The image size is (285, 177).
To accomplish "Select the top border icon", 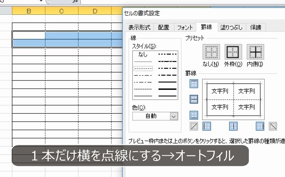I will (x=194, y=84).
